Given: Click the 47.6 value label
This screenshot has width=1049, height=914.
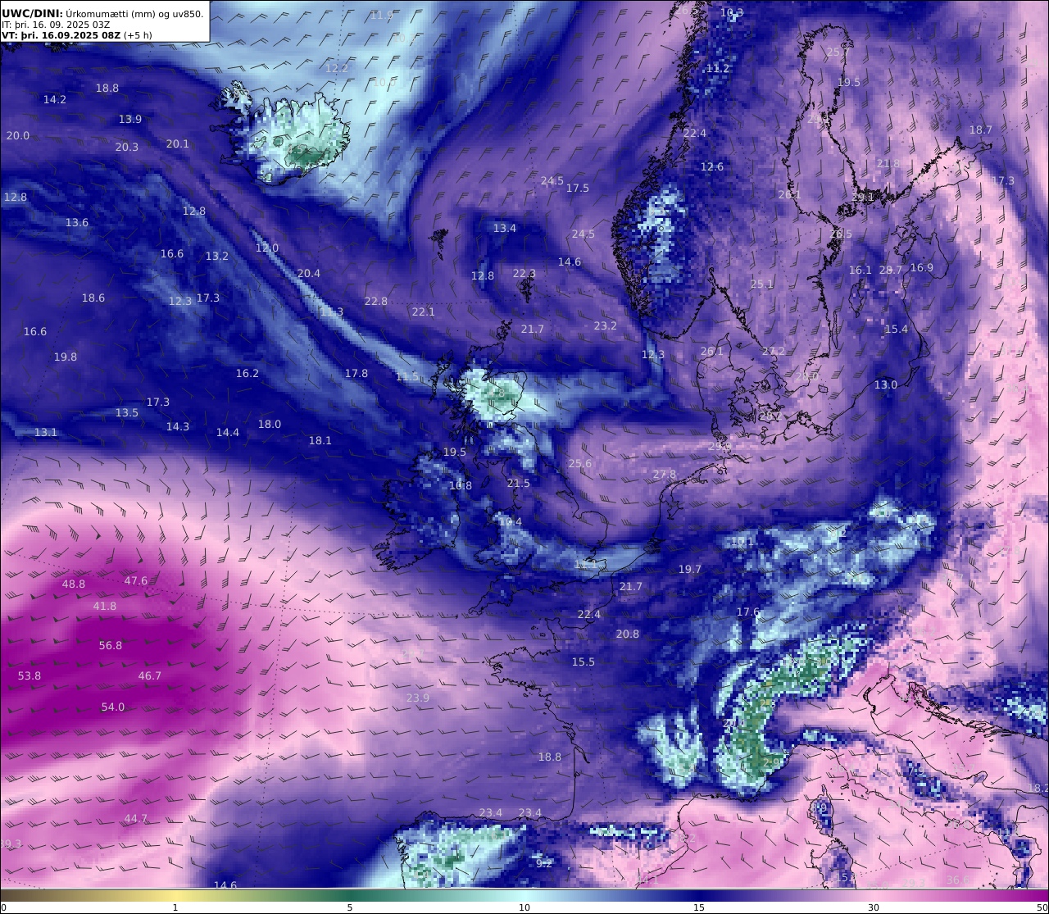Looking at the screenshot, I should tap(136, 581).
